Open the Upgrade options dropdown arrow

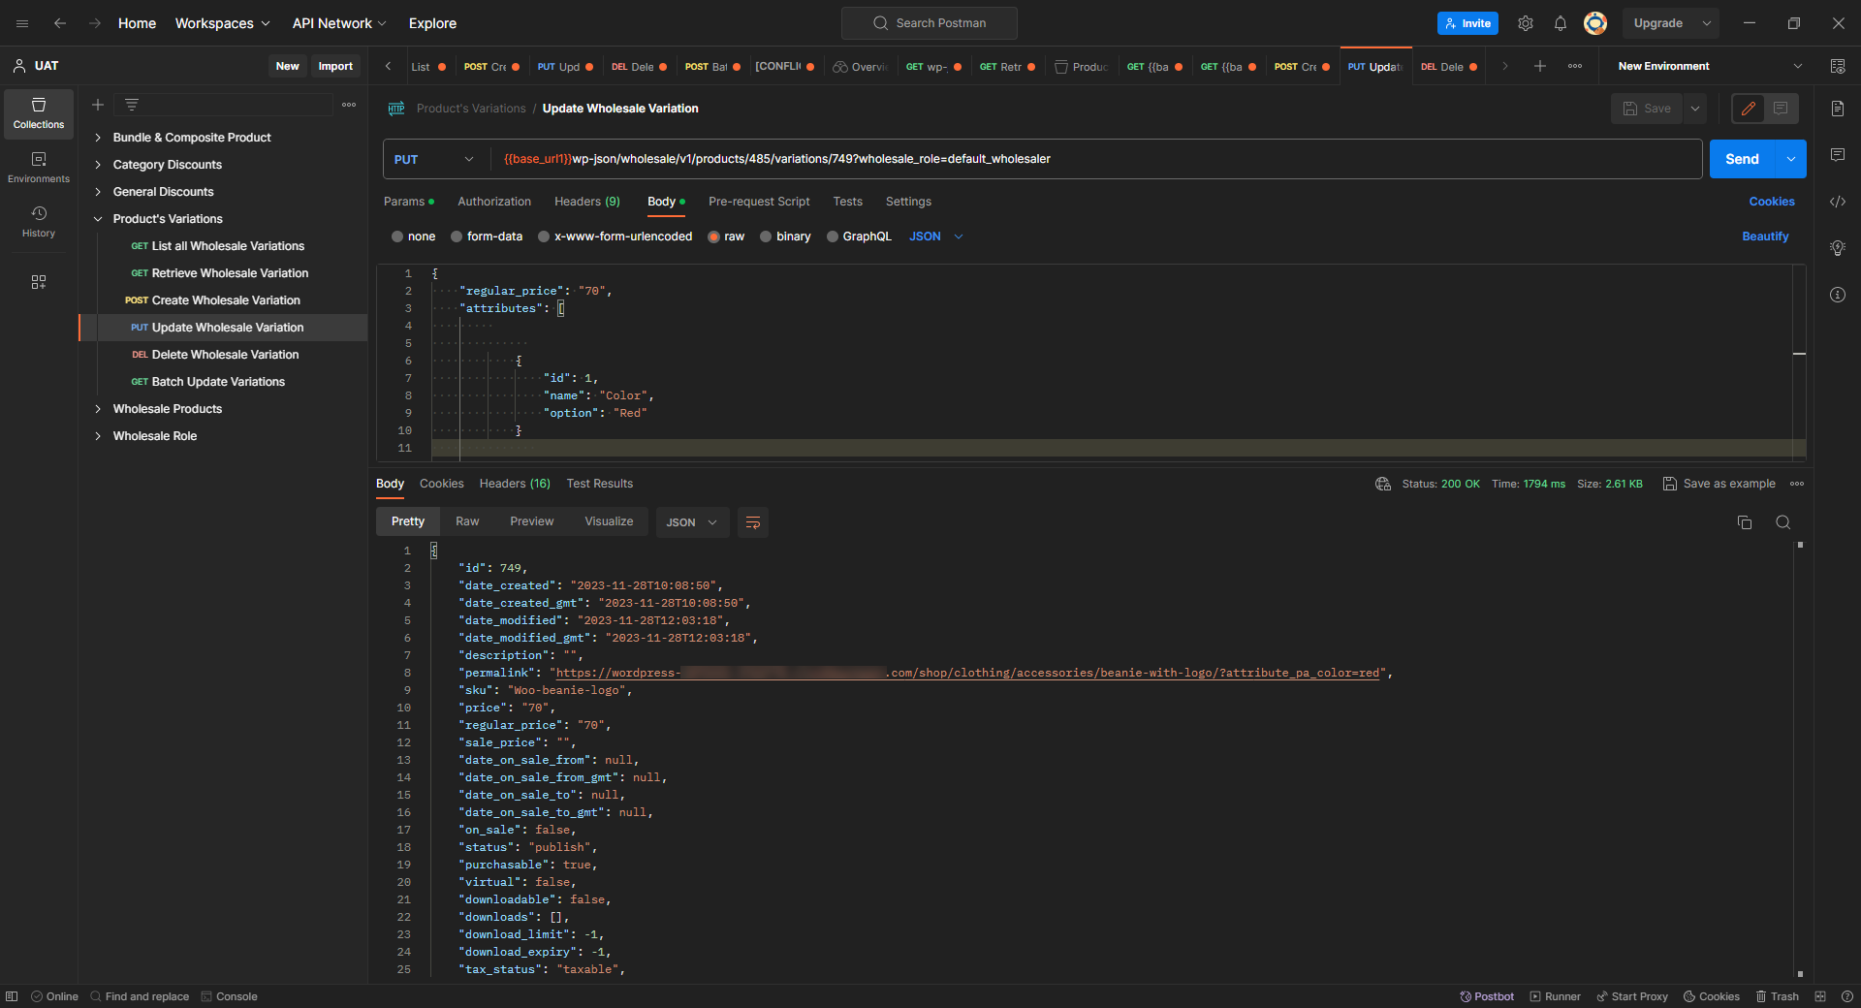click(1707, 23)
